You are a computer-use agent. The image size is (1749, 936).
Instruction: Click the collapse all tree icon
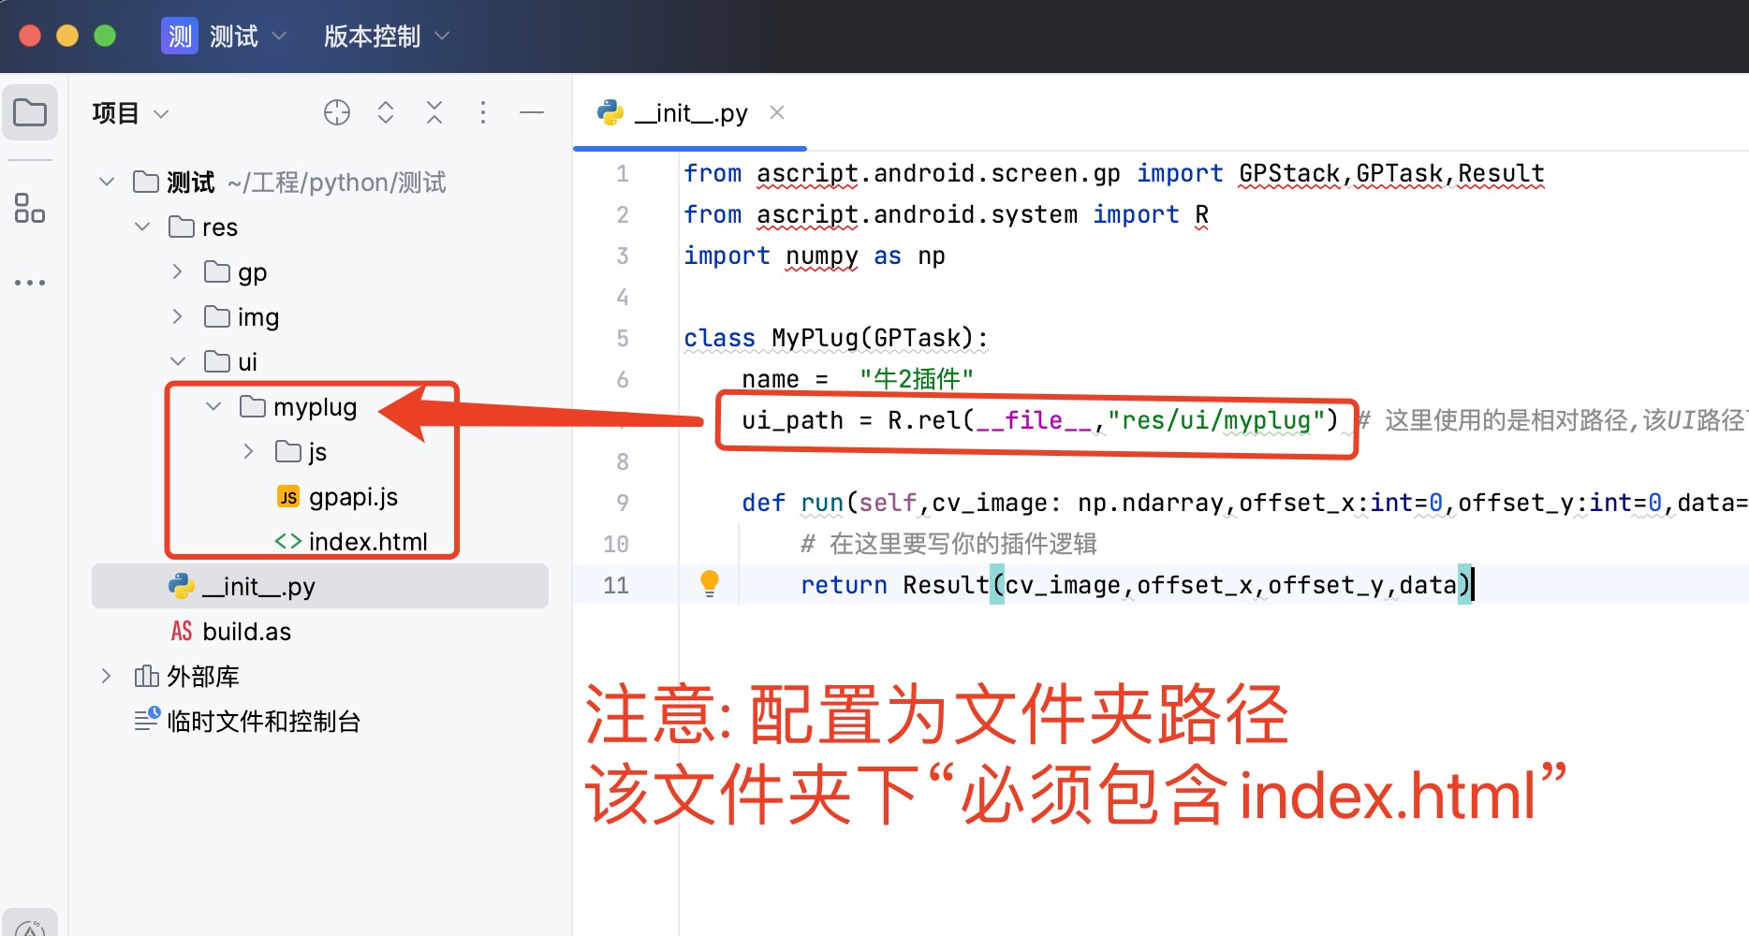[434, 112]
